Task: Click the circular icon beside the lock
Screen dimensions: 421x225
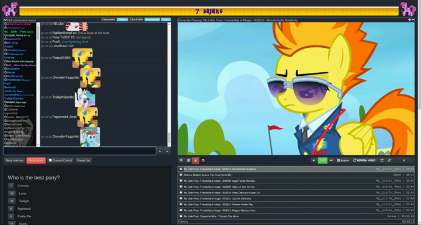Action: click(x=203, y=160)
